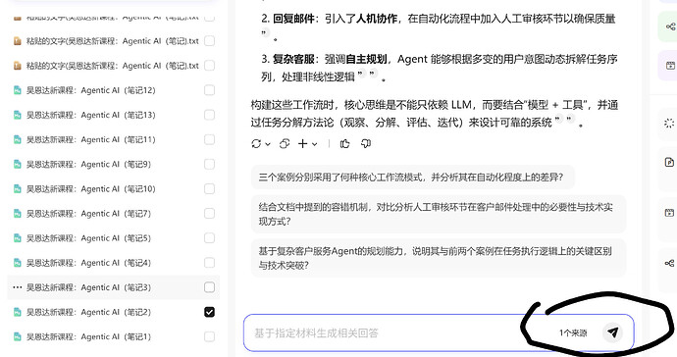Click the green mind-map icon in right panel
677x357 pixels.
(670, 26)
